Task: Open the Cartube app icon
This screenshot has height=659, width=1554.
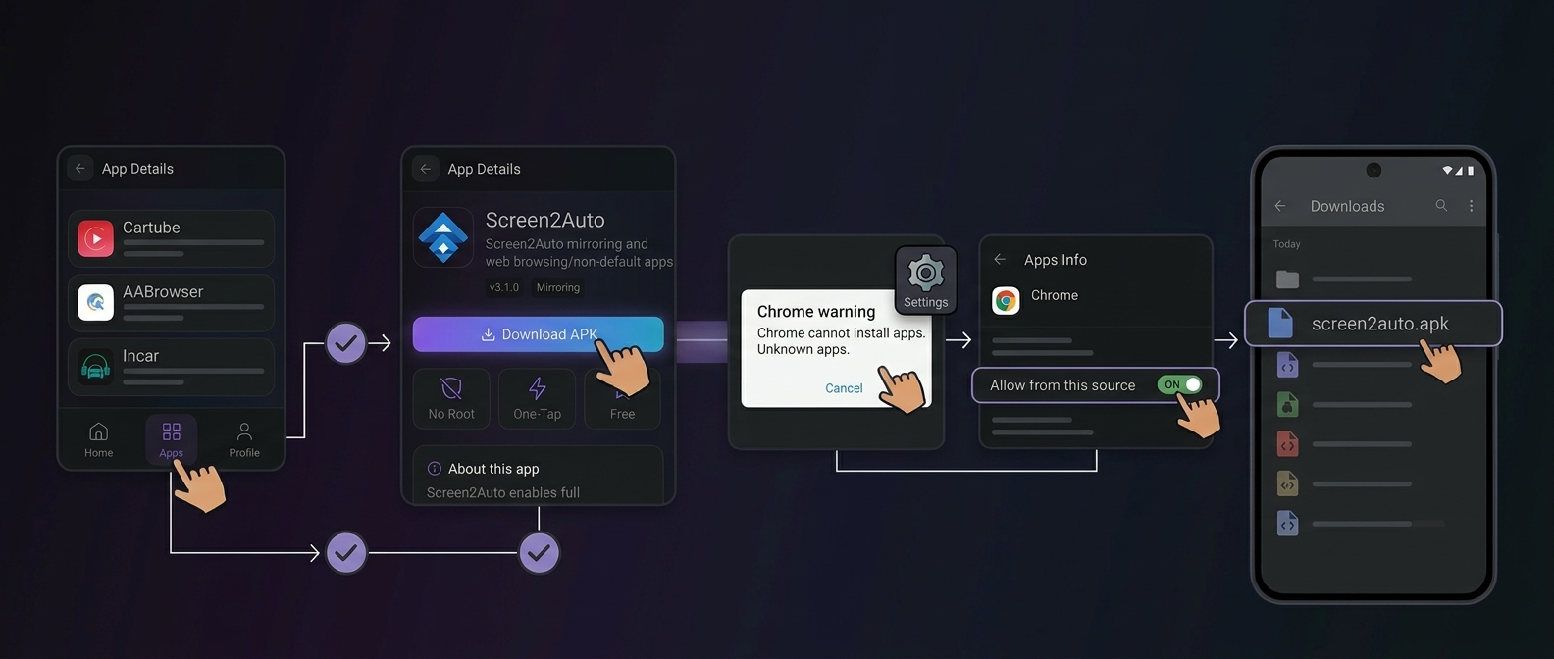Action: pos(95,238)
